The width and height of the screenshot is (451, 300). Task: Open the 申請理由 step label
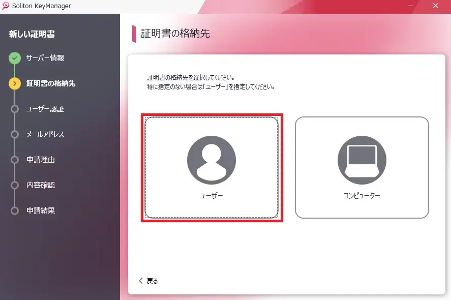click(x=41, y=160)
